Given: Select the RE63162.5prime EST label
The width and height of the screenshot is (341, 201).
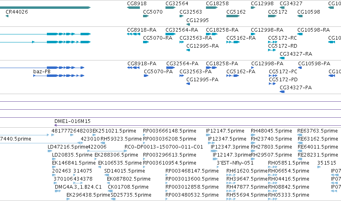Looking at the screenshot, I should tap(318, 139).
